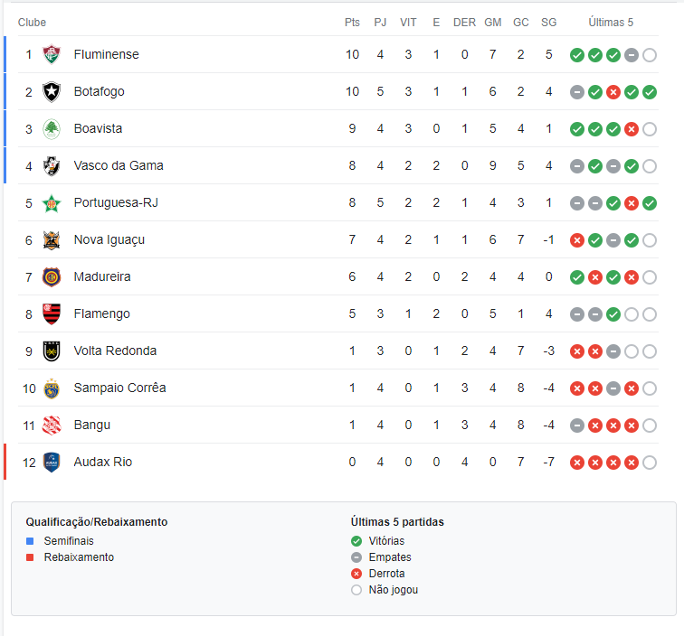Open the Volta Redonda team name link
Viewport: 684px width, 636px height.
point(115,351)
